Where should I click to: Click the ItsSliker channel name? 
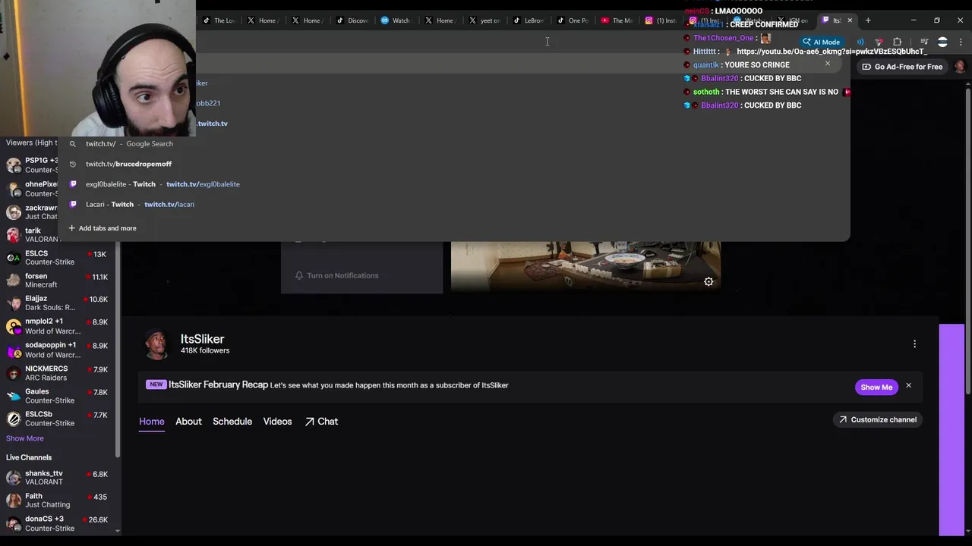point(202,339)
